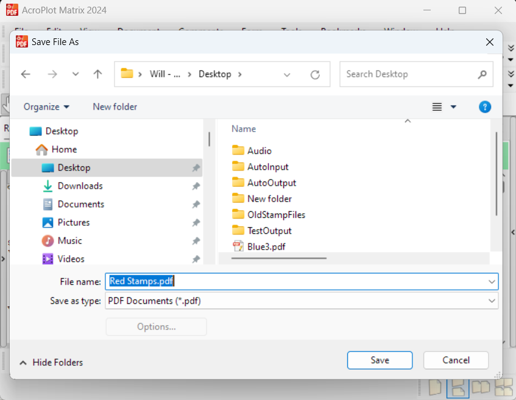Viewport: 516px width, 400px height.
Task: Select Music in the navigation pane
Action: pos(69,241)
